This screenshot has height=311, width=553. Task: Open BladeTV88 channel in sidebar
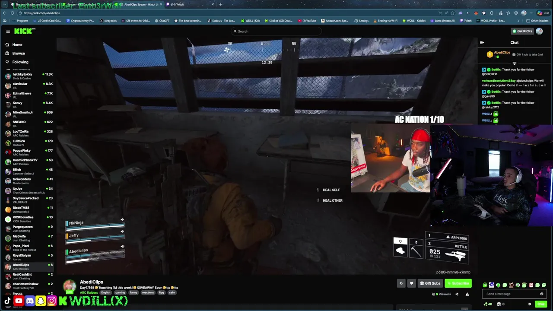click(x=29, y=209)
